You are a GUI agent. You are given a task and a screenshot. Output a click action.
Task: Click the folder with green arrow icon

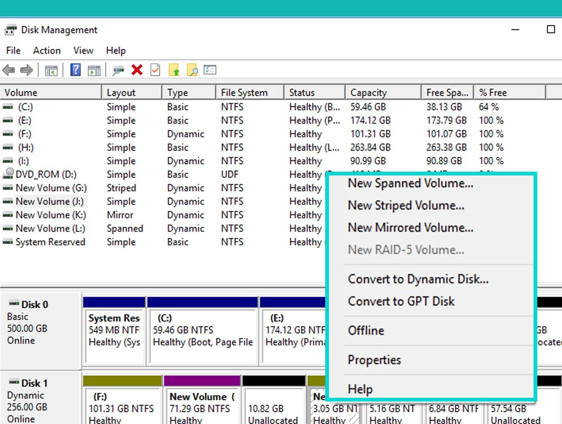(174, 70)
